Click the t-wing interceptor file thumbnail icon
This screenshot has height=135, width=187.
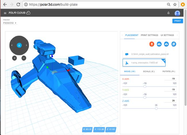click(x=127, y=63)
